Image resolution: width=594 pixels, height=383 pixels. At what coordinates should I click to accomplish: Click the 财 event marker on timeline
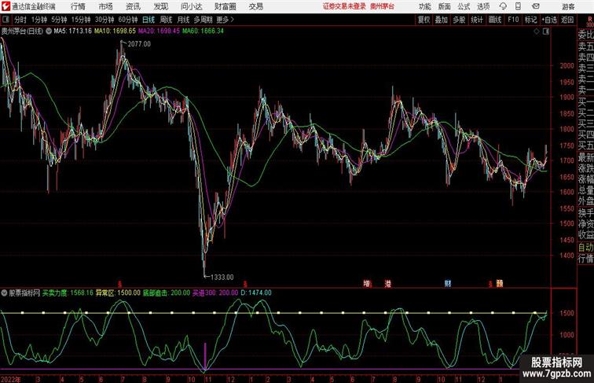pyautogui.click(x=448, y=283)
